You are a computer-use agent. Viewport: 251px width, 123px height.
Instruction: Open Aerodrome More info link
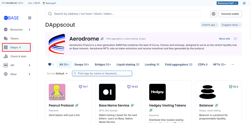pos(225,39)
